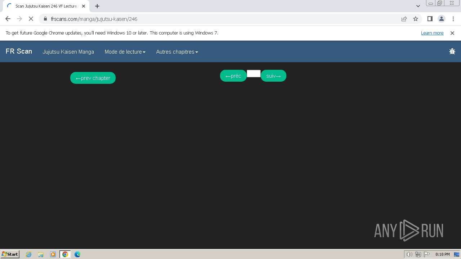This screenshot has height=259, width=461.
Task: Switch to Chrome taskbar icon
Action: point(65,254)
